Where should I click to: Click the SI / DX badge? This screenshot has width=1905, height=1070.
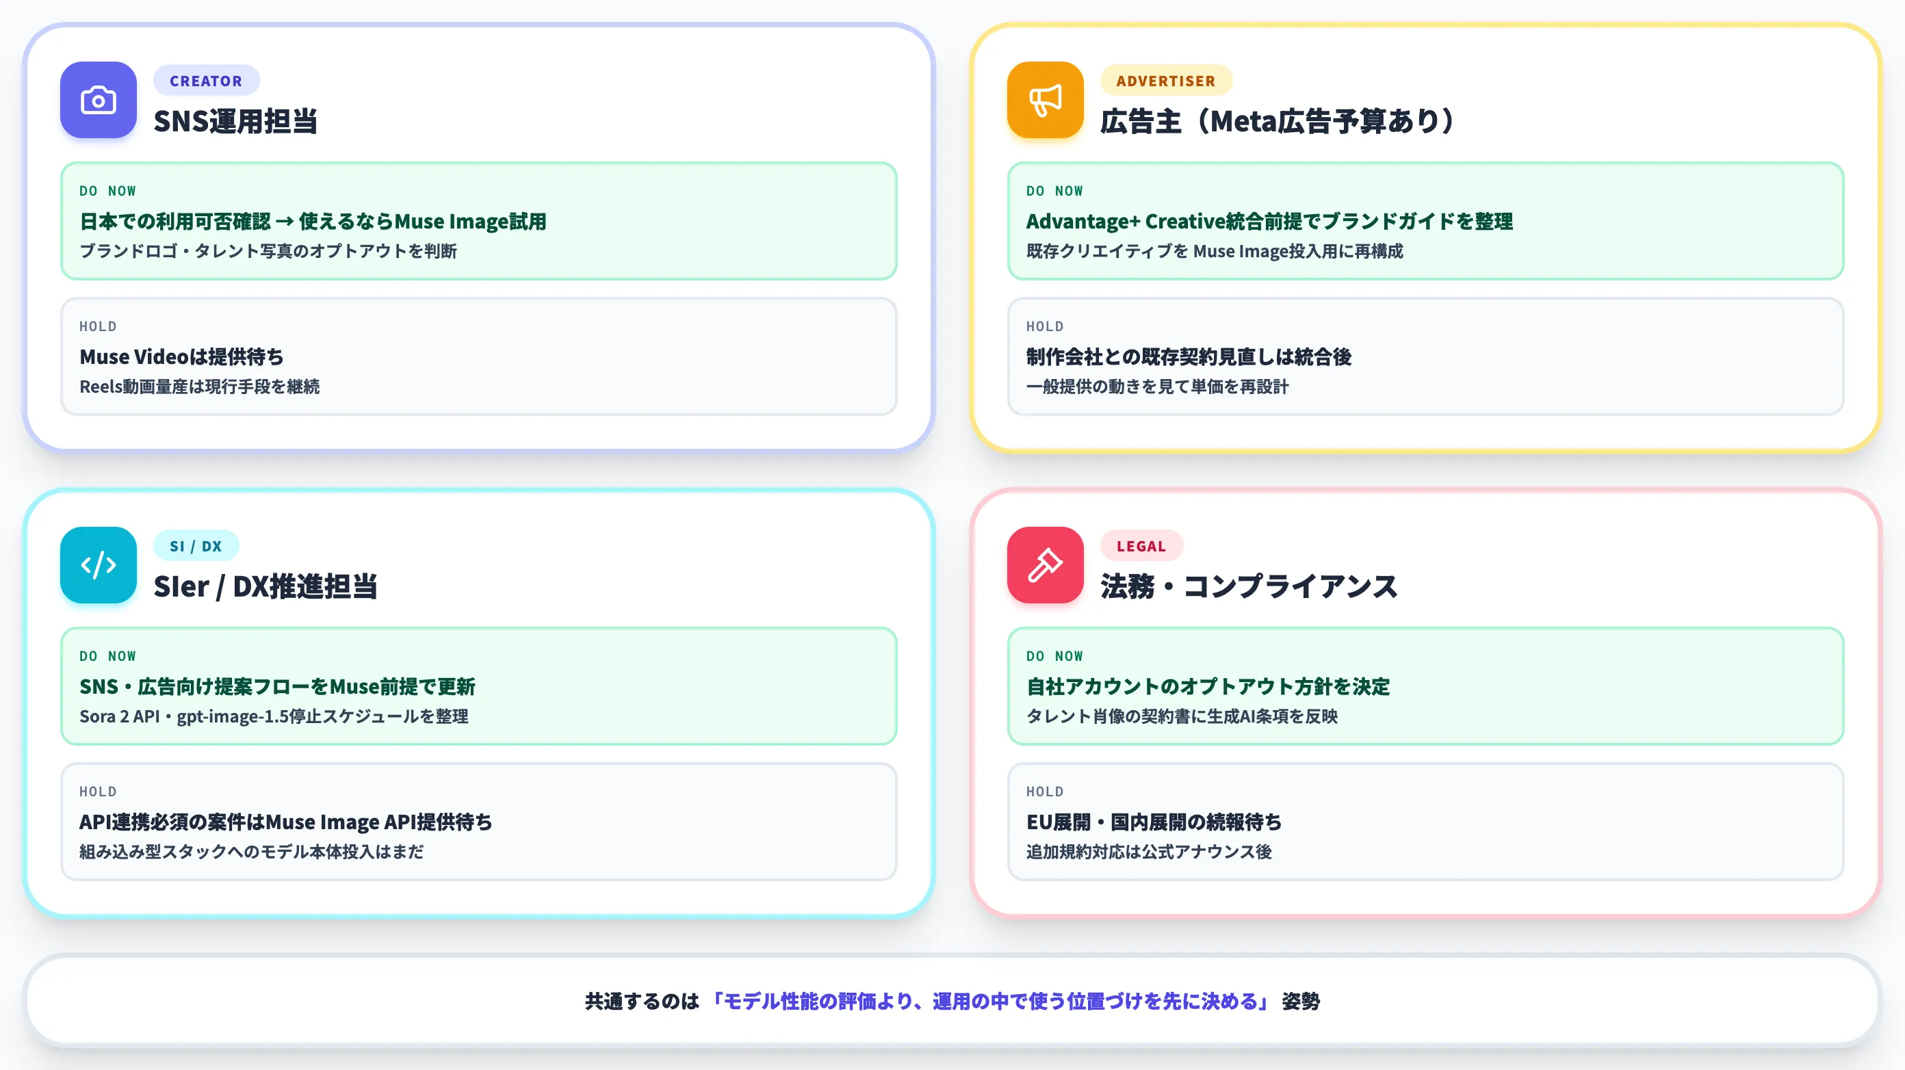point(196,546)
